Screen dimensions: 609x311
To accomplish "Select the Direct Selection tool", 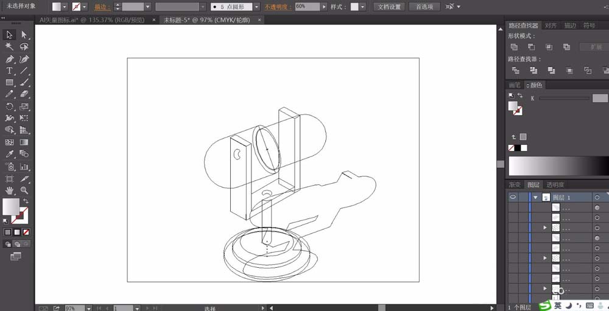I will pos(24,35).
